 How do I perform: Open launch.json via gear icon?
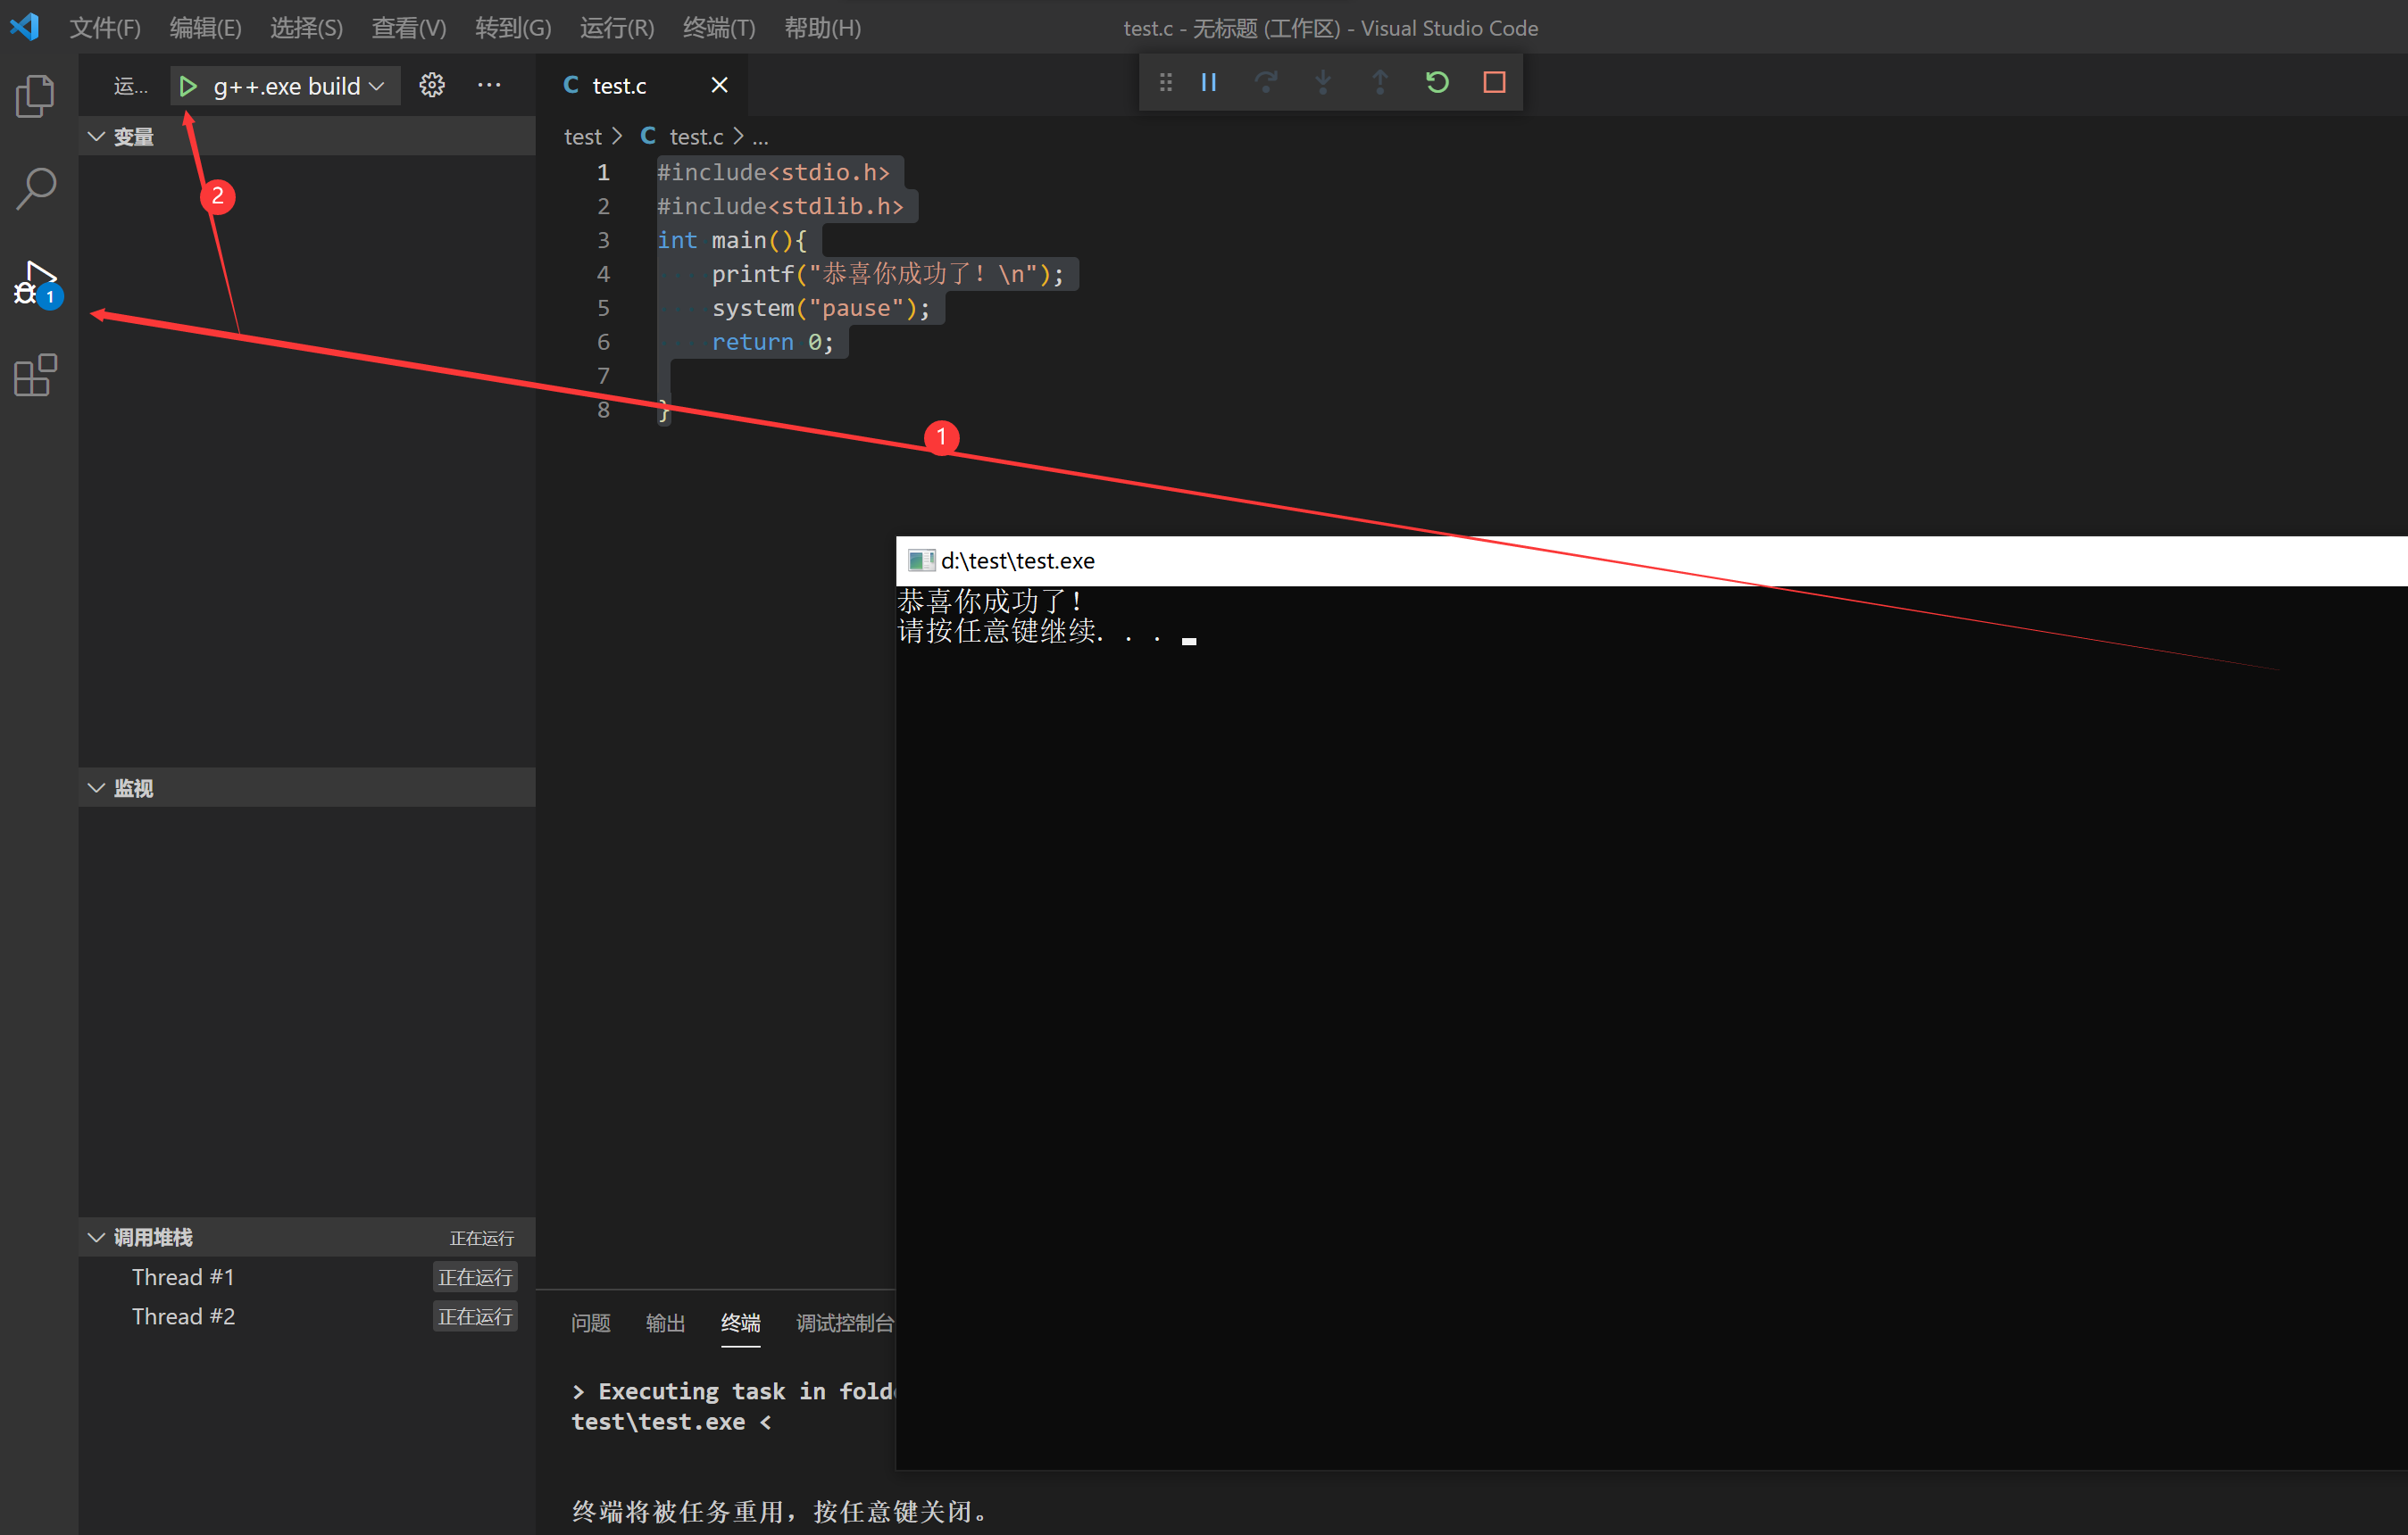click(x=432, y=86)
